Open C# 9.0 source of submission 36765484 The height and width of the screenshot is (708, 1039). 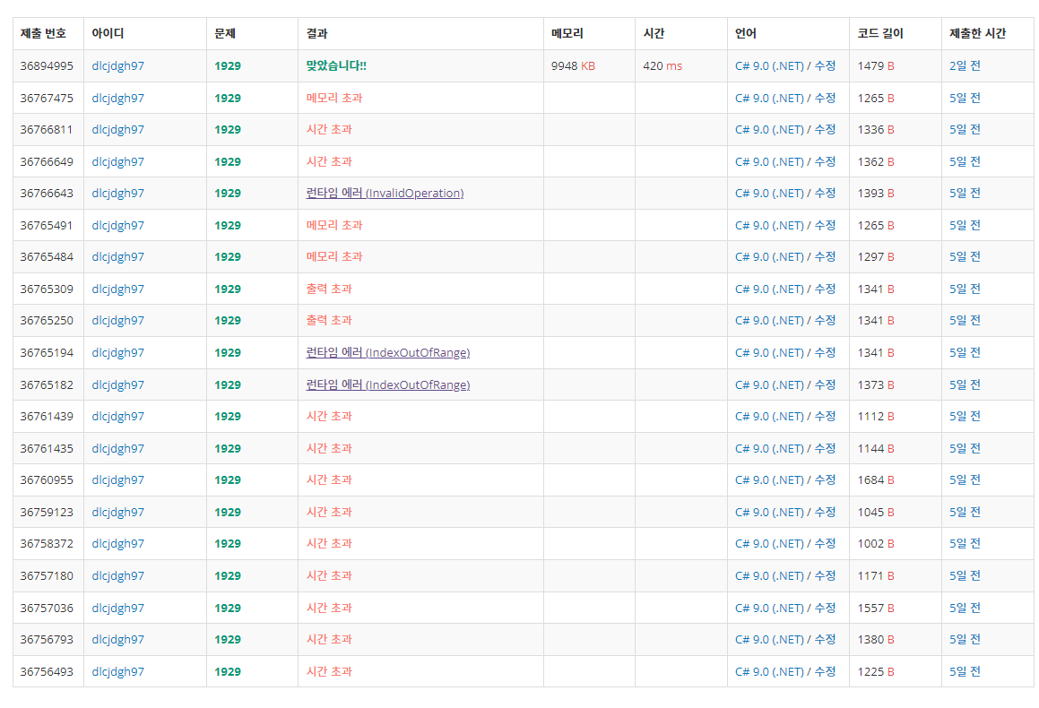pos(769,256)
